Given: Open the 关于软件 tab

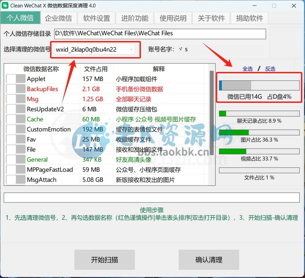Looking at the screenshot, I should (211, 18).
